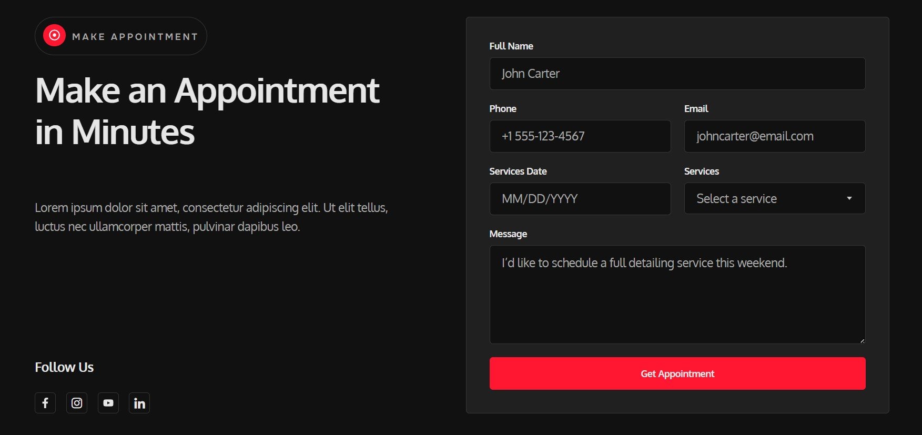Click the Services Date label
The image size is (922, 435).
518,171
